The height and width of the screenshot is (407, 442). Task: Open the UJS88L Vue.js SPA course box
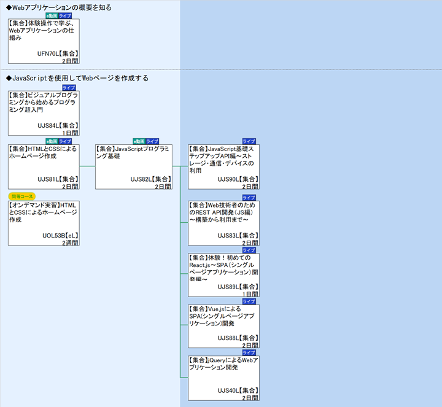click(224, 326)
